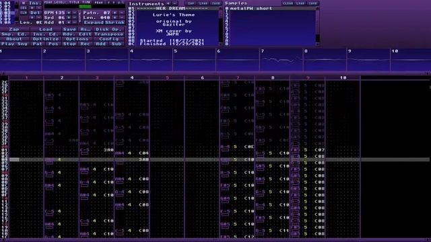The image size is (431, 242).
Task: Increase pattern Len. 040 value
Action: (x=115, y=17)
